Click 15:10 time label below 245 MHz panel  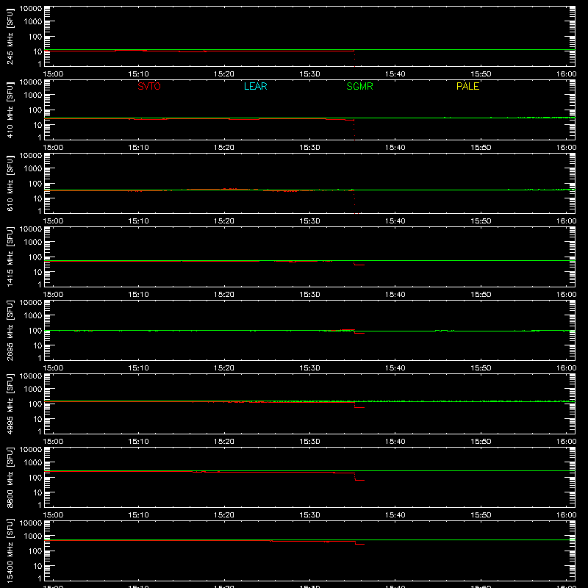coord(138,74)
